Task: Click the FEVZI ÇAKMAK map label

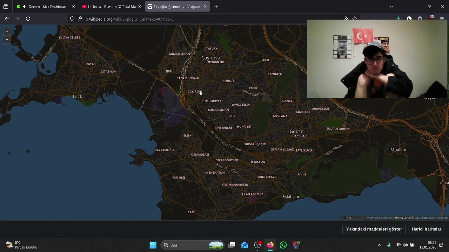Action: (253, 194)
